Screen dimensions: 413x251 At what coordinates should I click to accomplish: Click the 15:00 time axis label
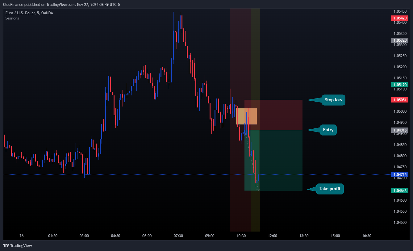tap(335, 236)
